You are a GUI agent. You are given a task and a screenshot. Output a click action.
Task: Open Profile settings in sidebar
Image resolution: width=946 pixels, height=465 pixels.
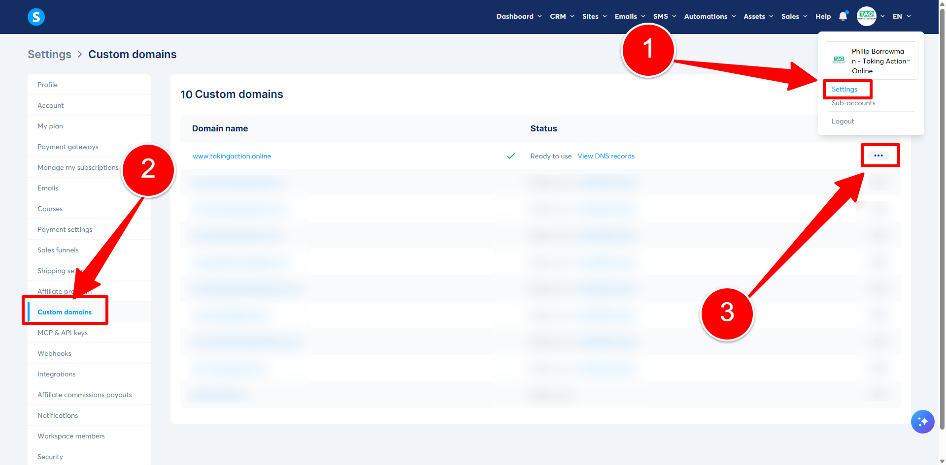(89, 85)
